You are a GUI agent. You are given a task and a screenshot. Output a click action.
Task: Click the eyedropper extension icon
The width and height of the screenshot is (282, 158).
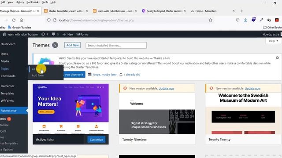pyautogui.click(x=261, y=20)
